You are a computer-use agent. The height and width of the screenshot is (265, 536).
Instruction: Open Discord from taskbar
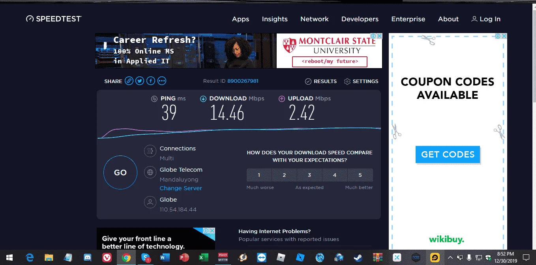click(88, 258)
